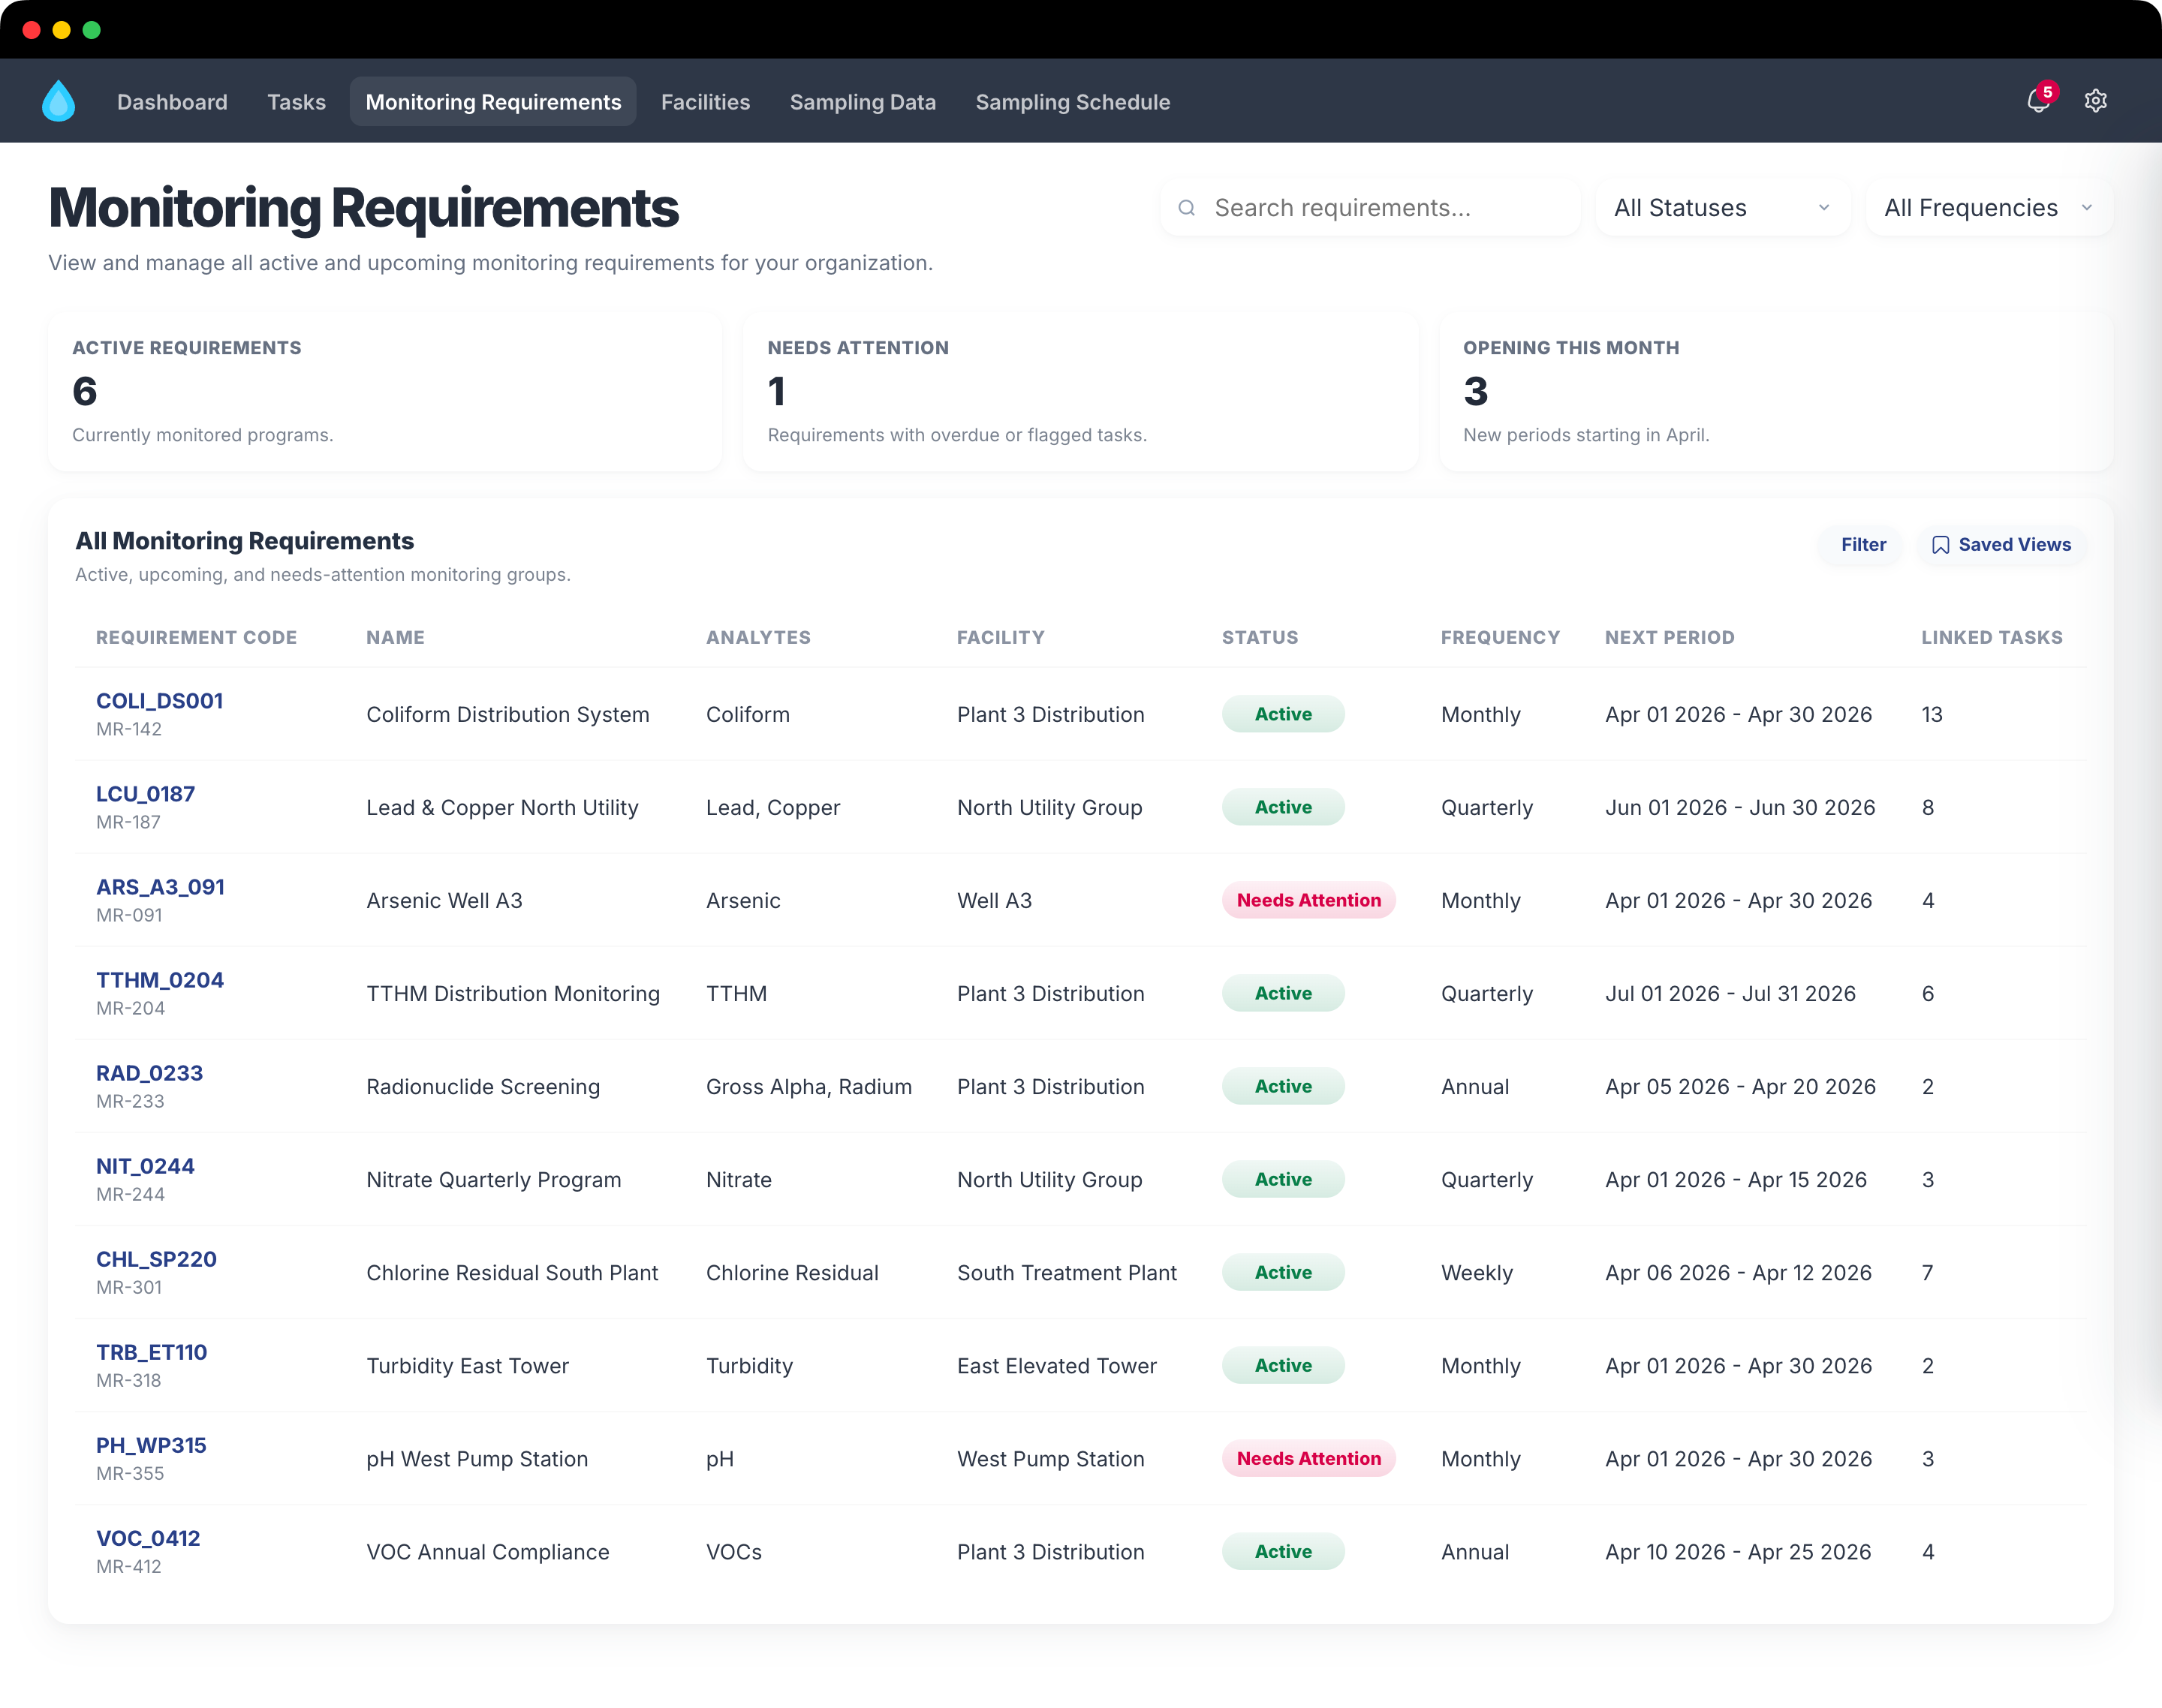Select the Monitoring Requirements tab

click(493, 102)
